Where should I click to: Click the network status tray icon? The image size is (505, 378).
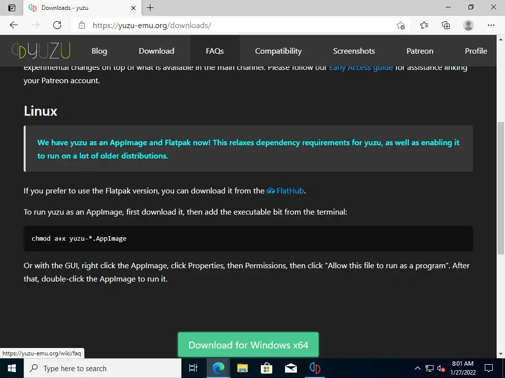[430, 368]
